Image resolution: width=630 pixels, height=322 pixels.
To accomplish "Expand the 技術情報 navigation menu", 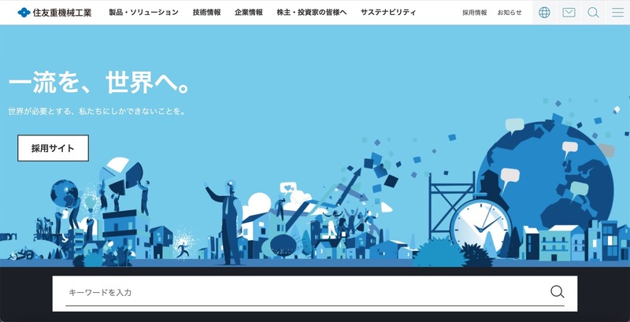I will point(206,13).
